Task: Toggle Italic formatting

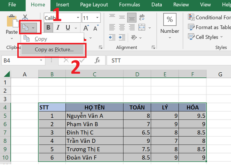Action: tap(58, 28)
